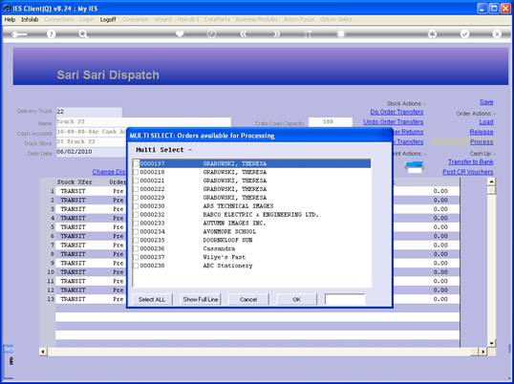Screen dimensions: 514x384
Task: Open the Help menu
Action: point(10,20)
